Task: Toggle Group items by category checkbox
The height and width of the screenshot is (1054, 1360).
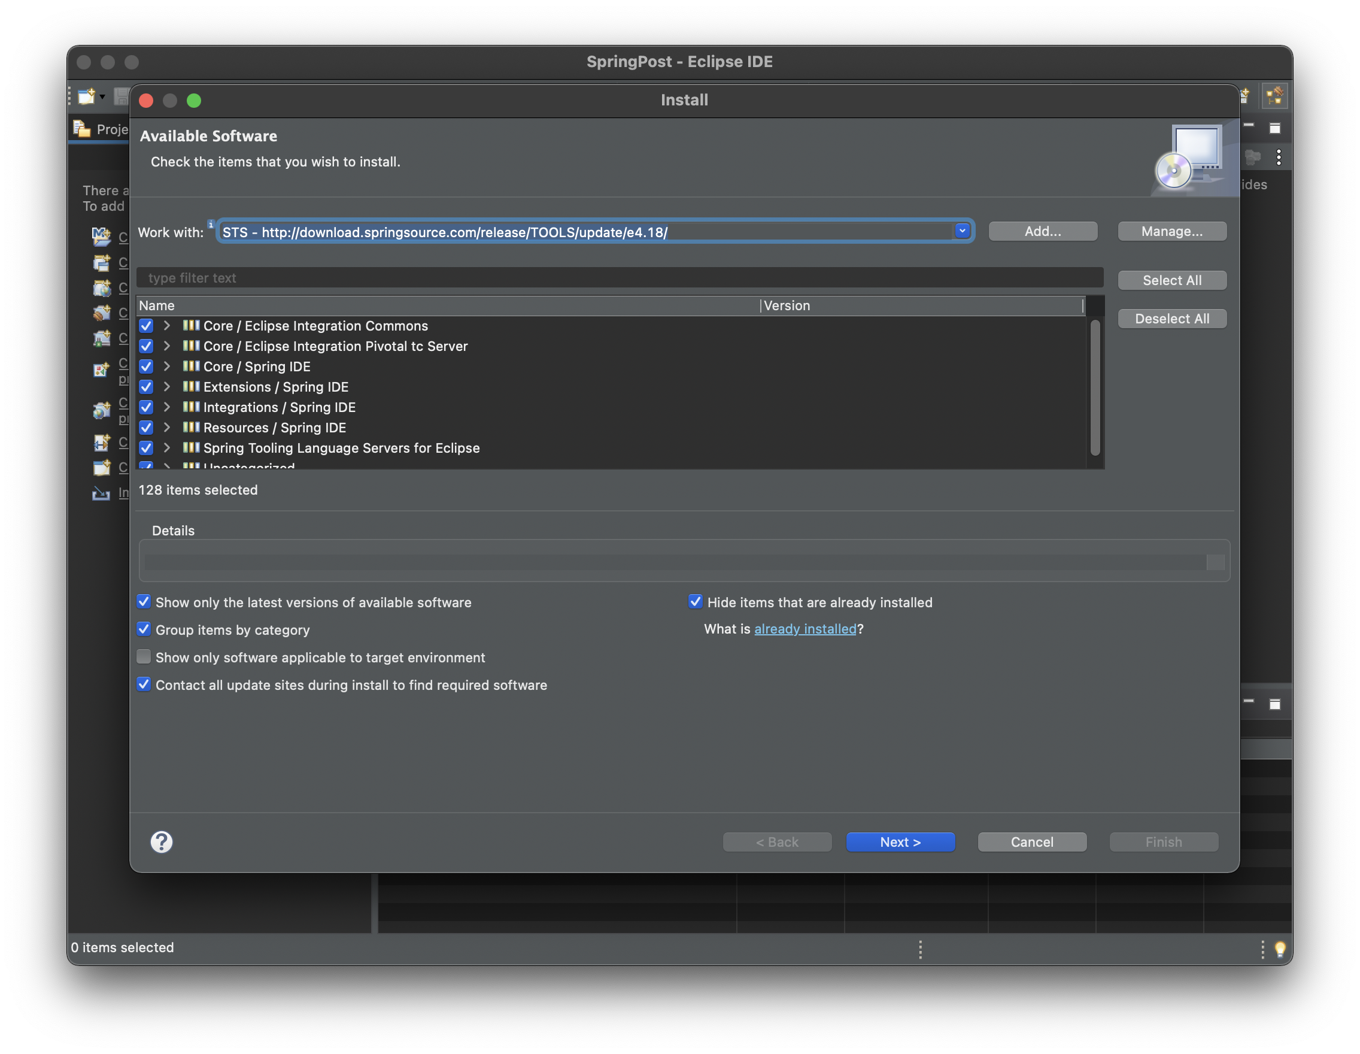Action: click(143, 629)
